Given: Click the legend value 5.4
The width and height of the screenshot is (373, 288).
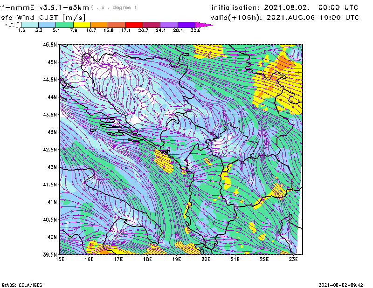Looking at the screenshot, I should click(56, 30).
